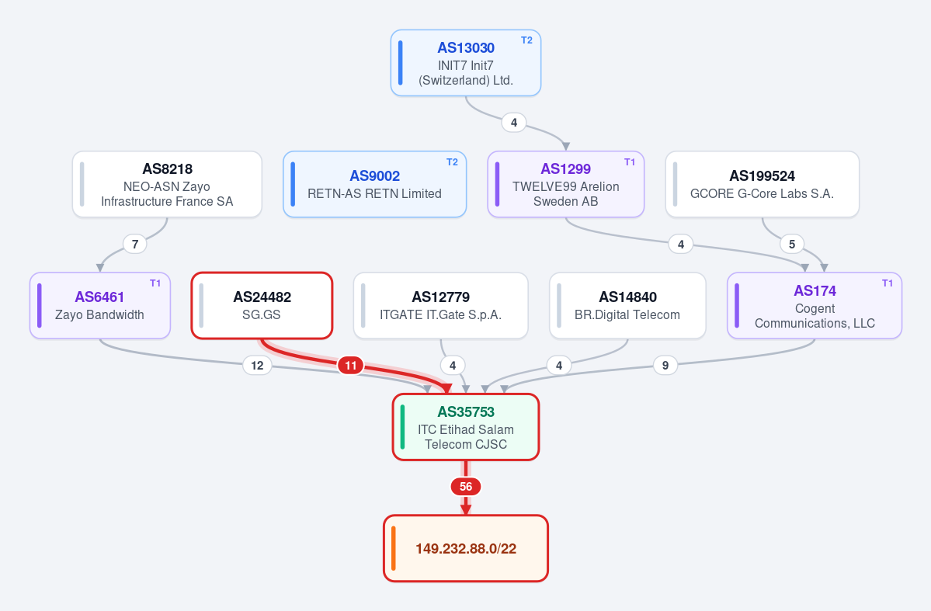
Task: Click the 149.232.88.0/22 prefix node
Action: [x=466, y=549]
